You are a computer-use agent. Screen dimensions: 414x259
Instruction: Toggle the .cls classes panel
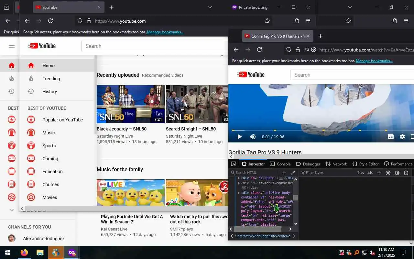[x=370, y=173]
